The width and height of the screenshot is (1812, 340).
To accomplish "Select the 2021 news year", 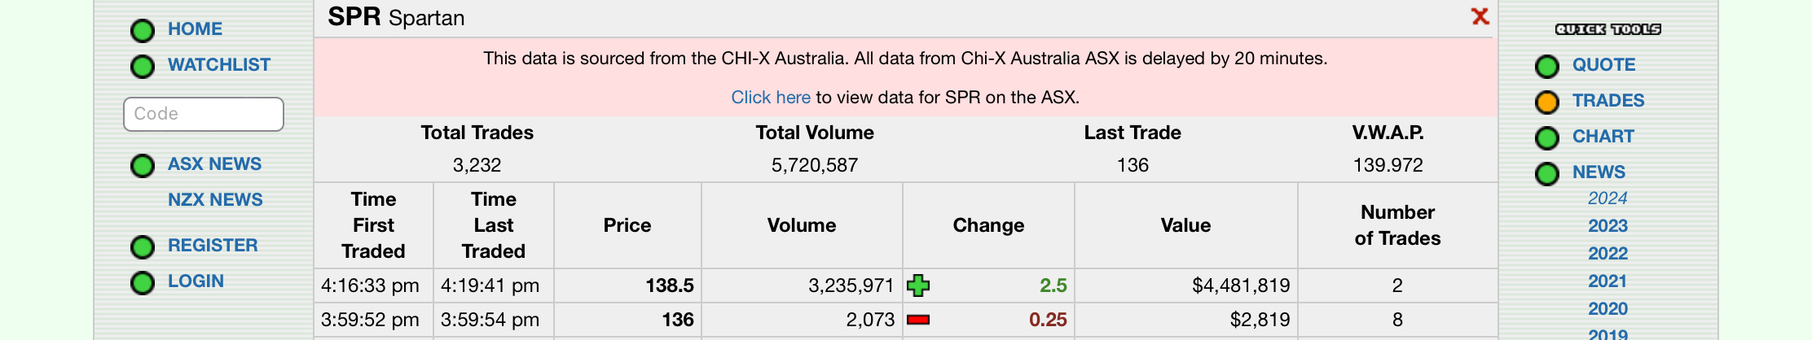I will click(x=1607, y=281).
